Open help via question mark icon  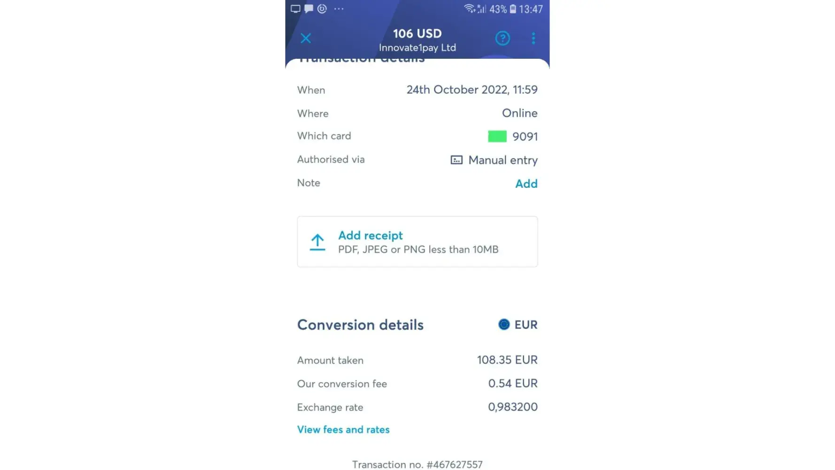(x=503, y=38)
